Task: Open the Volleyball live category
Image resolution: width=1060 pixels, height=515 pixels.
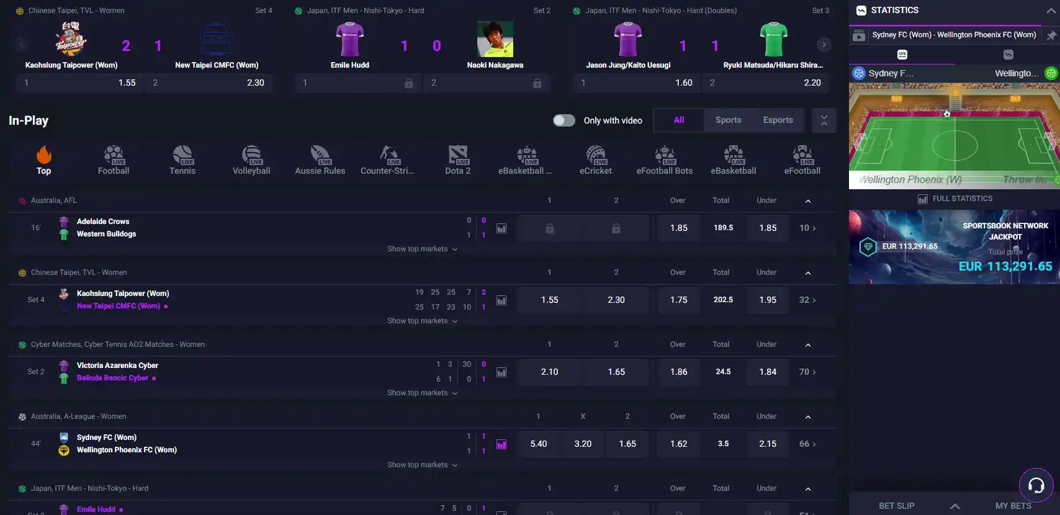Action: [x=251, y=160]
